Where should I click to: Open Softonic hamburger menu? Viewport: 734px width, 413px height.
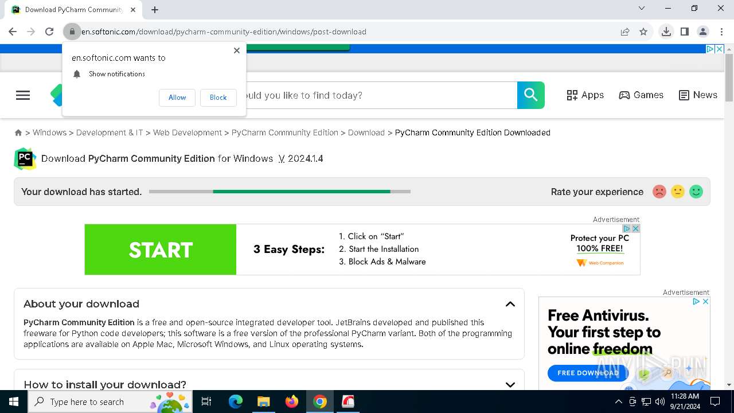click(23, 95)
